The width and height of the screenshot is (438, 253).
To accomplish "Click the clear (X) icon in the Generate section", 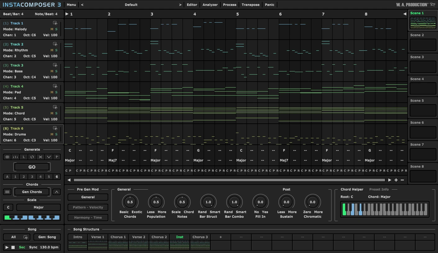I will pos(41,157).
